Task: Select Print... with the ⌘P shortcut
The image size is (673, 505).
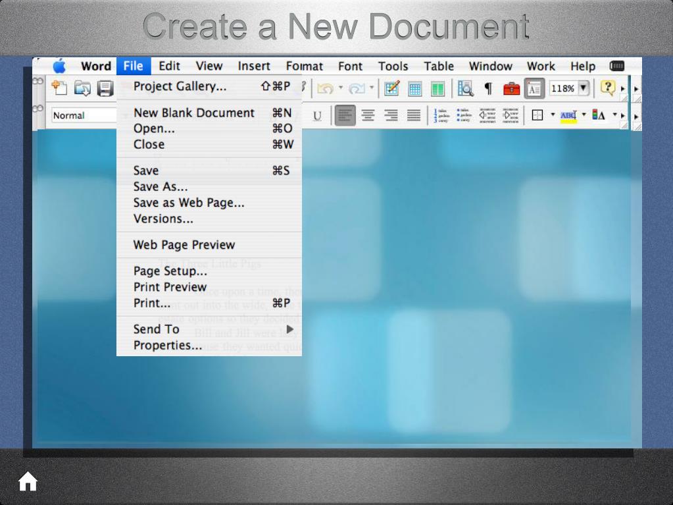Action: [x=209, y=303]
